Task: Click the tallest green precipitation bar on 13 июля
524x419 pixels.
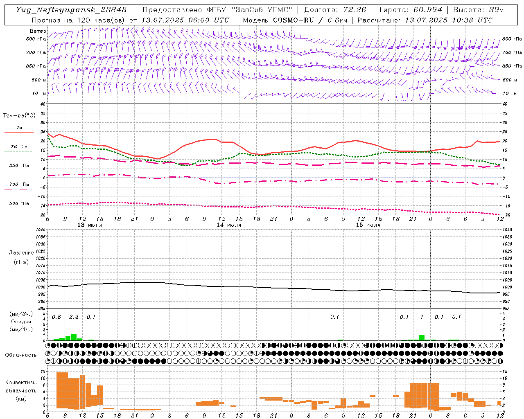Action: coord(74,337)
